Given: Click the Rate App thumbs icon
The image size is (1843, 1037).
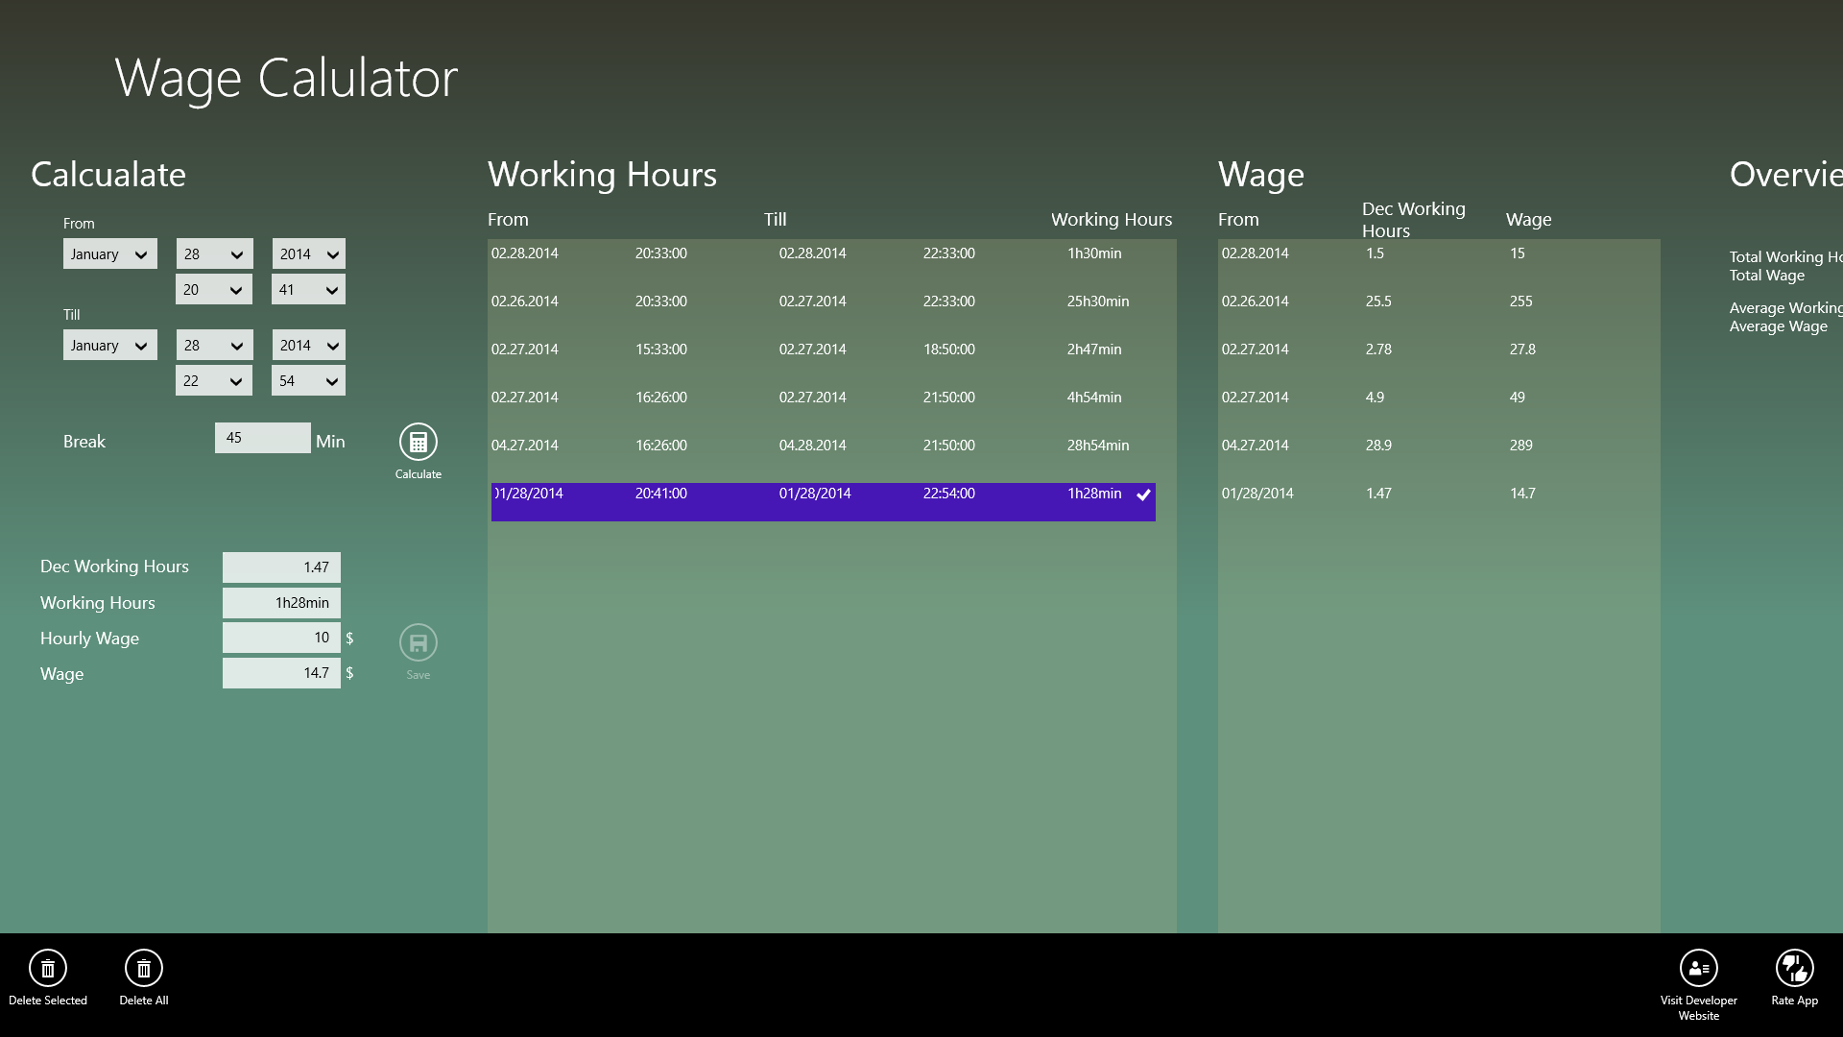Looking at the screenshot, I should (1794, 969).
